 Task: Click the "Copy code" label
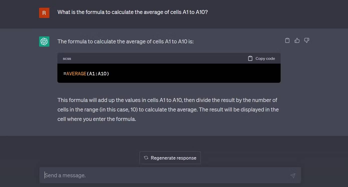pos(265,59)
